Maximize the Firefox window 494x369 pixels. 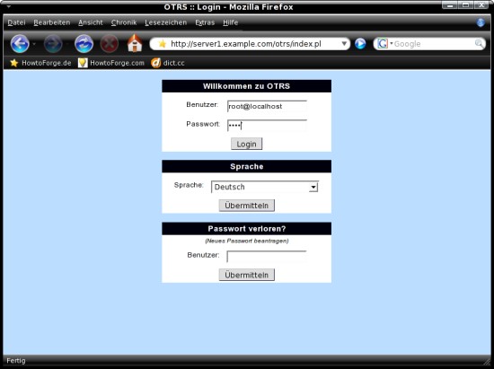465,5
